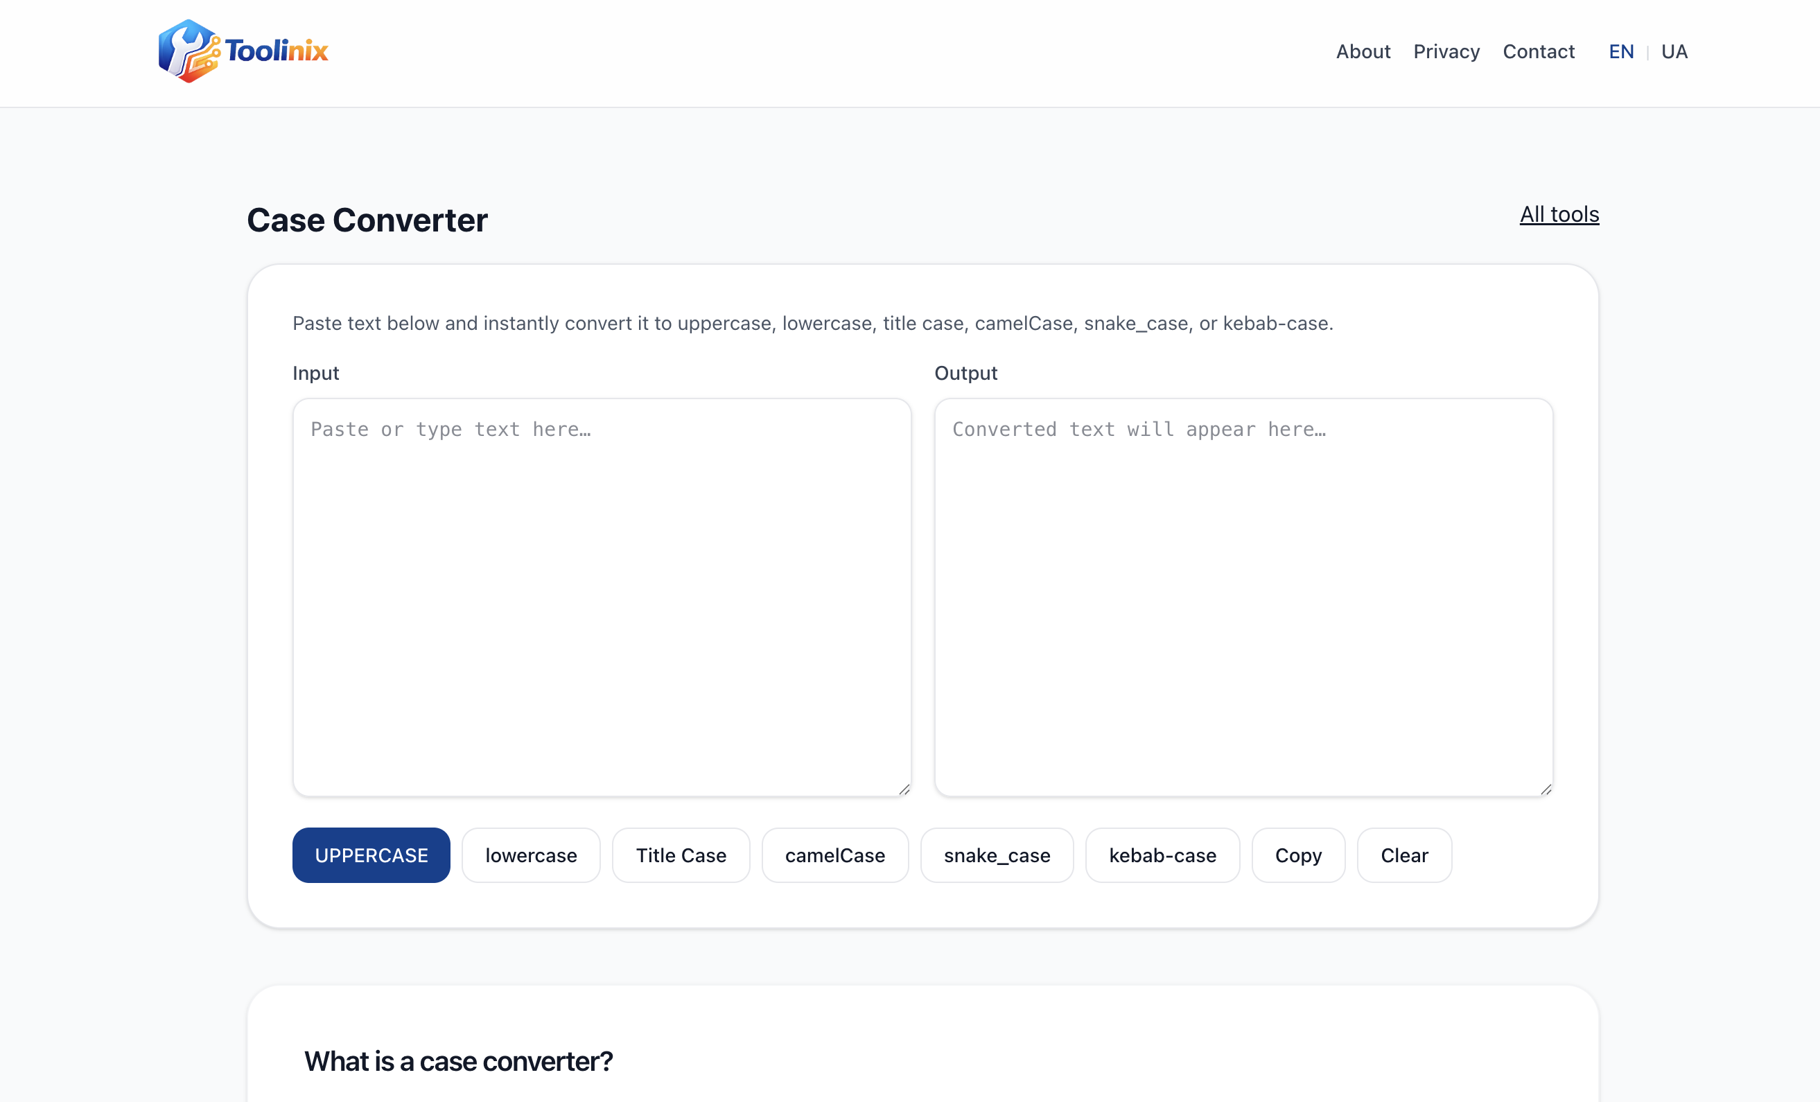Viewport: 1820px width, 1102px height.
Task: Click the Toolinix logo icon
Action: pos(189,51)
